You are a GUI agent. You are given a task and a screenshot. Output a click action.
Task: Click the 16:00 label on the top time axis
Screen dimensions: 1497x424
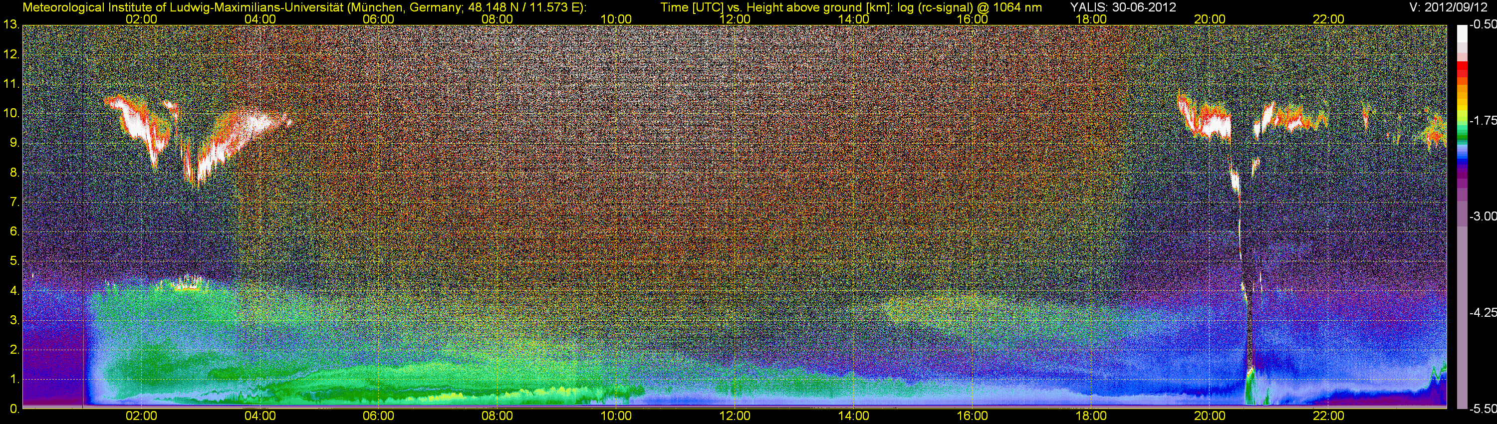coord(972,19)
